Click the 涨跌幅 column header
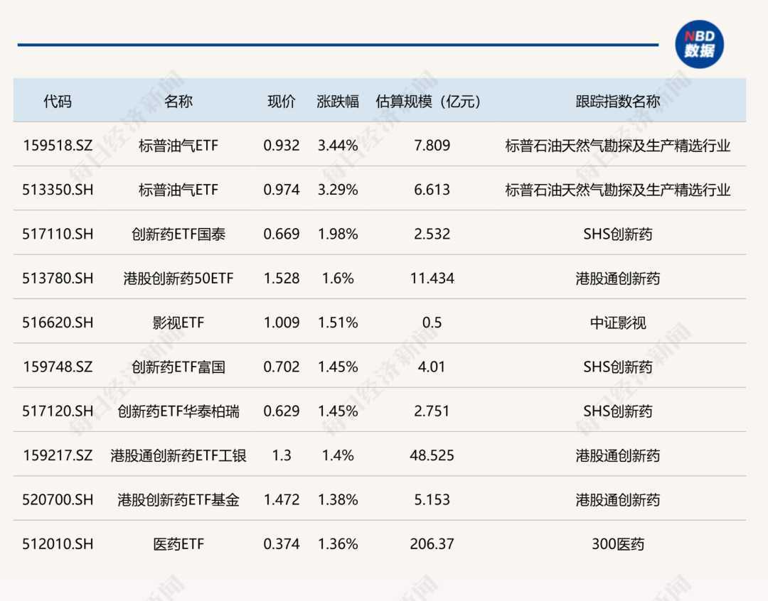 (338, 102)
